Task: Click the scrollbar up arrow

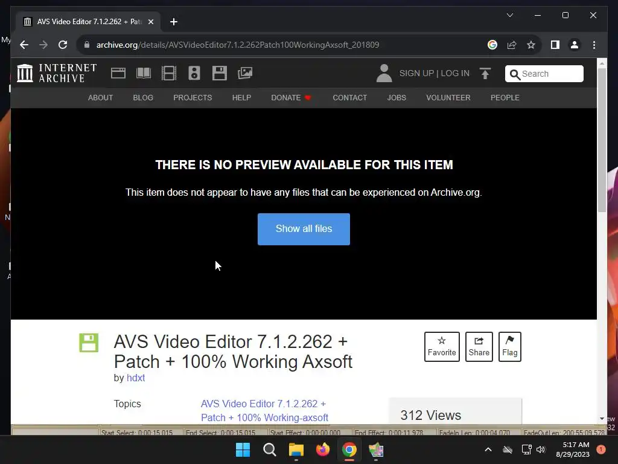Action: point(602,63)
